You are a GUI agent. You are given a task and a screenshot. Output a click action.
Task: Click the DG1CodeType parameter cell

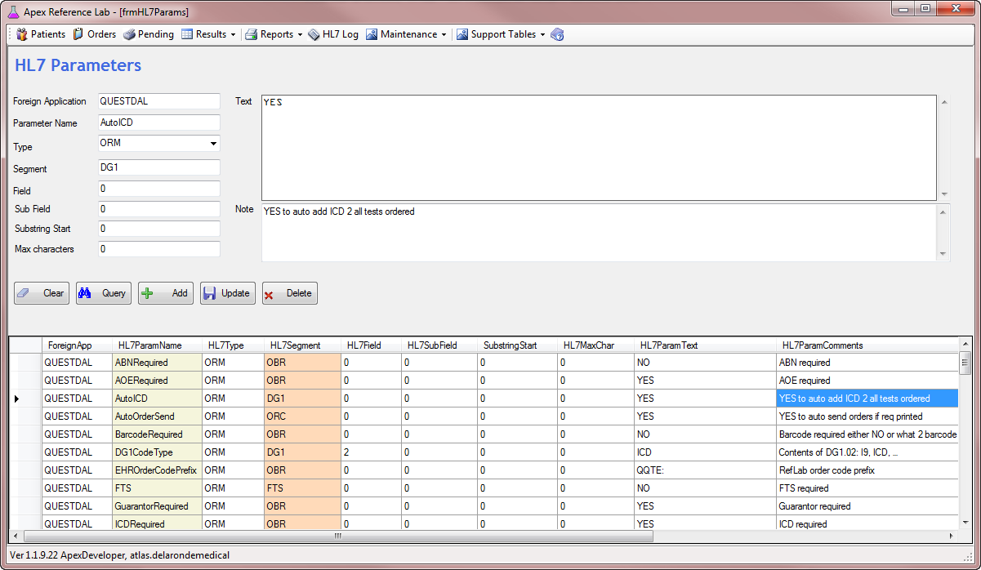click(x=158, y=452)
